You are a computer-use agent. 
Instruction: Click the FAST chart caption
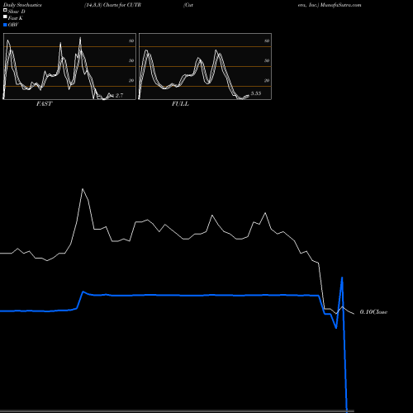tap(44, 104)
